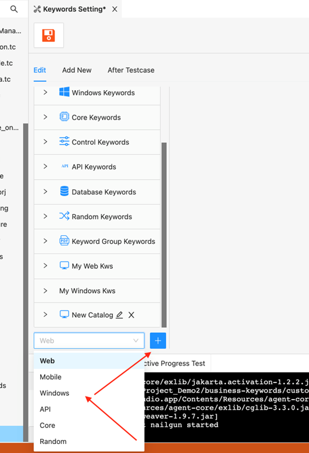Click the Windows Keywords logo icon
The width and height of the screenshot is (309, 453).
[x=64, y=92]
